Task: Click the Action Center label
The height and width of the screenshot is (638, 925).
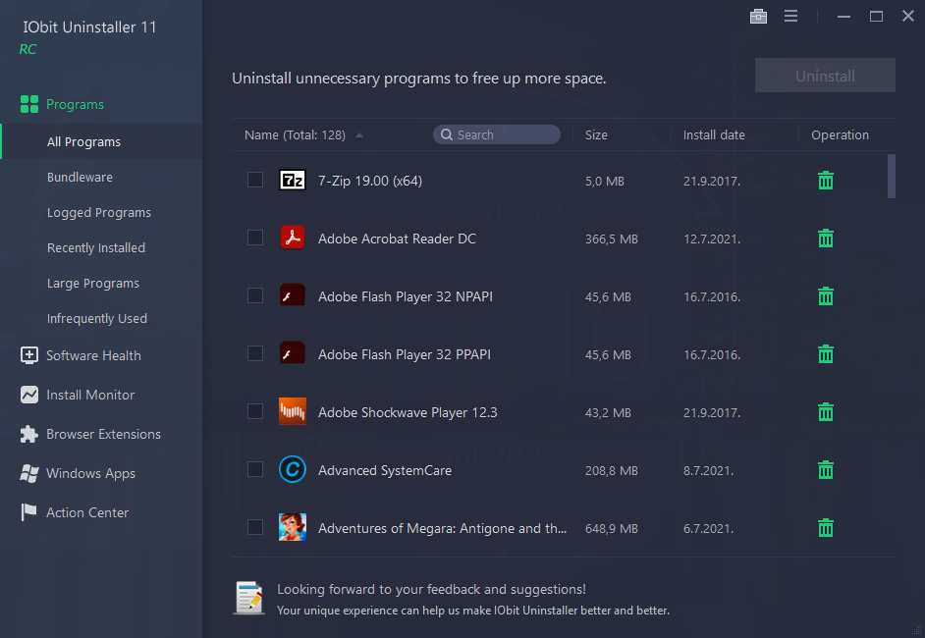Action: [x=87, y=512]
